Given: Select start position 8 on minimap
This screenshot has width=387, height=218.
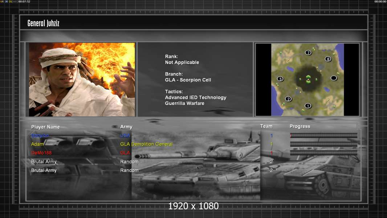Looking at the screenshot, I should coord(328,59).
